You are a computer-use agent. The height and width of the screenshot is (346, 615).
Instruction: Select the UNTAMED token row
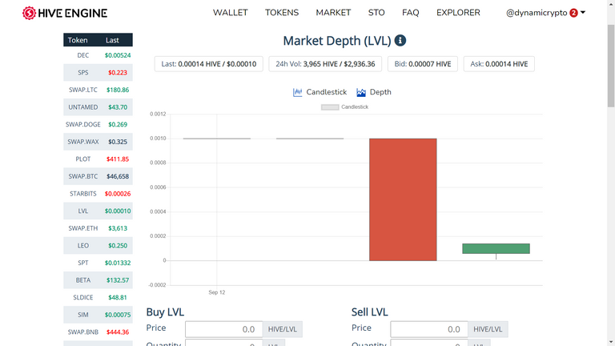pyautogui.click(x=98, y=107)
